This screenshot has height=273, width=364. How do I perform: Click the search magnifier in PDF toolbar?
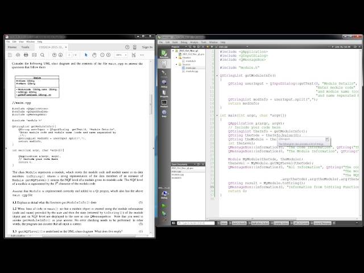point(42,55)
